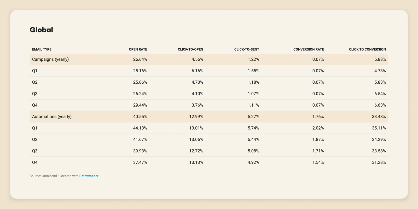Select the 13.01% click-to-open value
This screenshot has height=209, width=418.
tap(196, 128)
